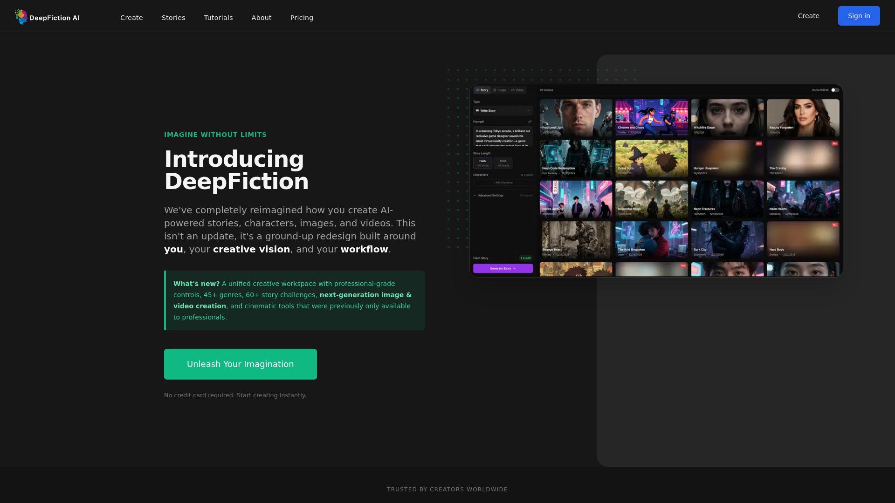Open the Strange Beast story thumbnail
895x503 pixels.
click(x=576, y=240)
